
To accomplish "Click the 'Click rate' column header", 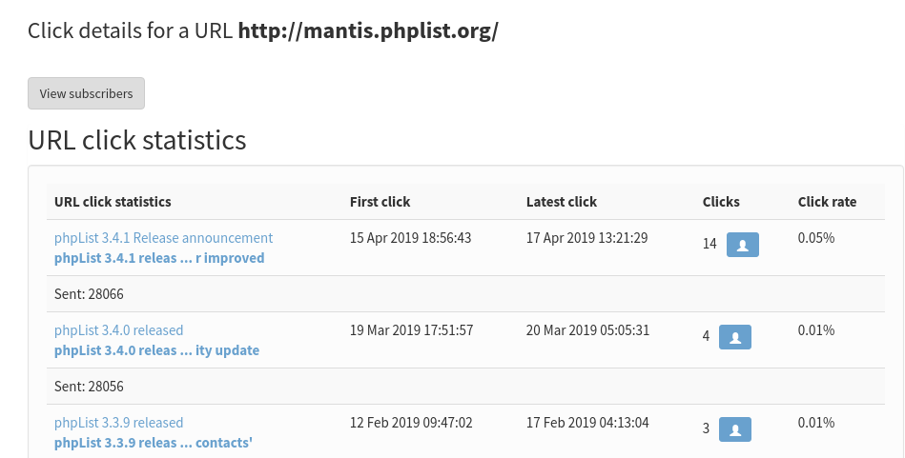I will pos(827,202).
